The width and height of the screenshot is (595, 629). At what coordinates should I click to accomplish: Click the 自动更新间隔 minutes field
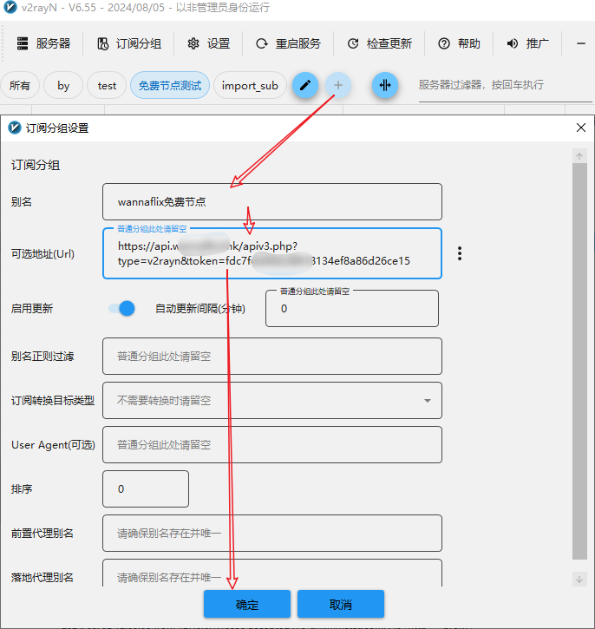352,309
